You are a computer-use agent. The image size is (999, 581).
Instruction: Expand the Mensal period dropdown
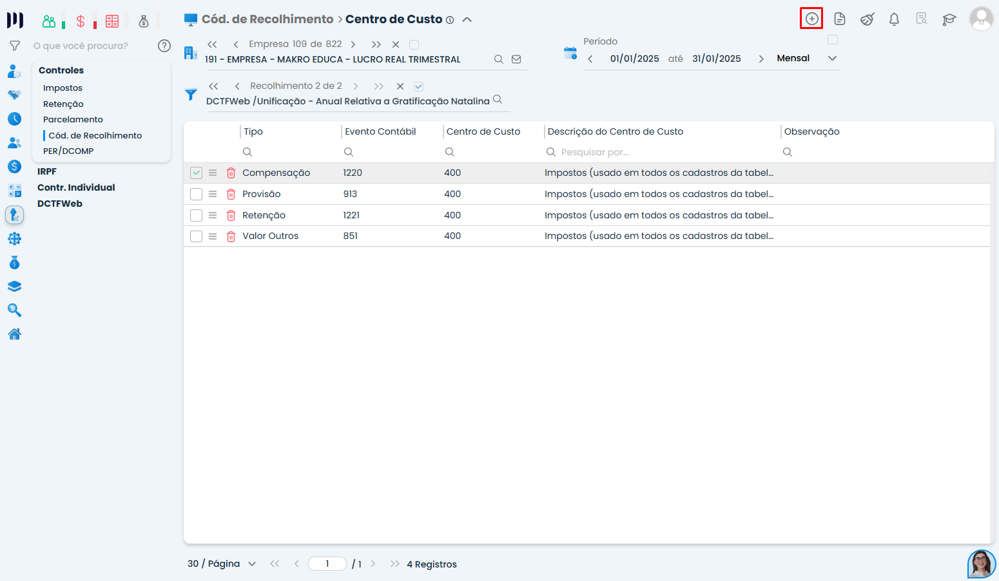coord(832,58)
